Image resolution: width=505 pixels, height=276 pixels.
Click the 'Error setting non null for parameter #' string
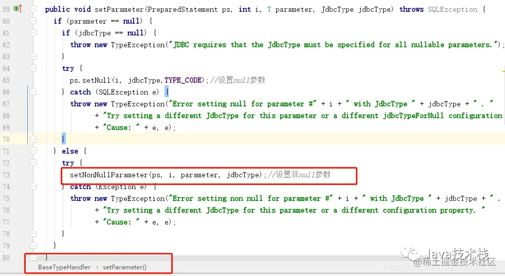[251, 198]
